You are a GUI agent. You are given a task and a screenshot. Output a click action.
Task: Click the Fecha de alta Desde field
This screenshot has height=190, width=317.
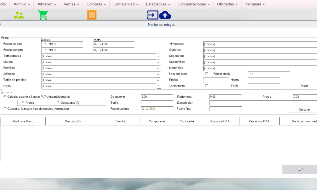click(x=58, y=44)
